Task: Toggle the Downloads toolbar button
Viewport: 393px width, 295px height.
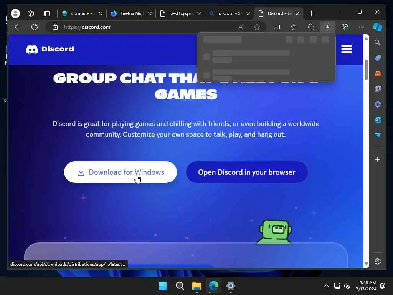Action: (328, 27)
